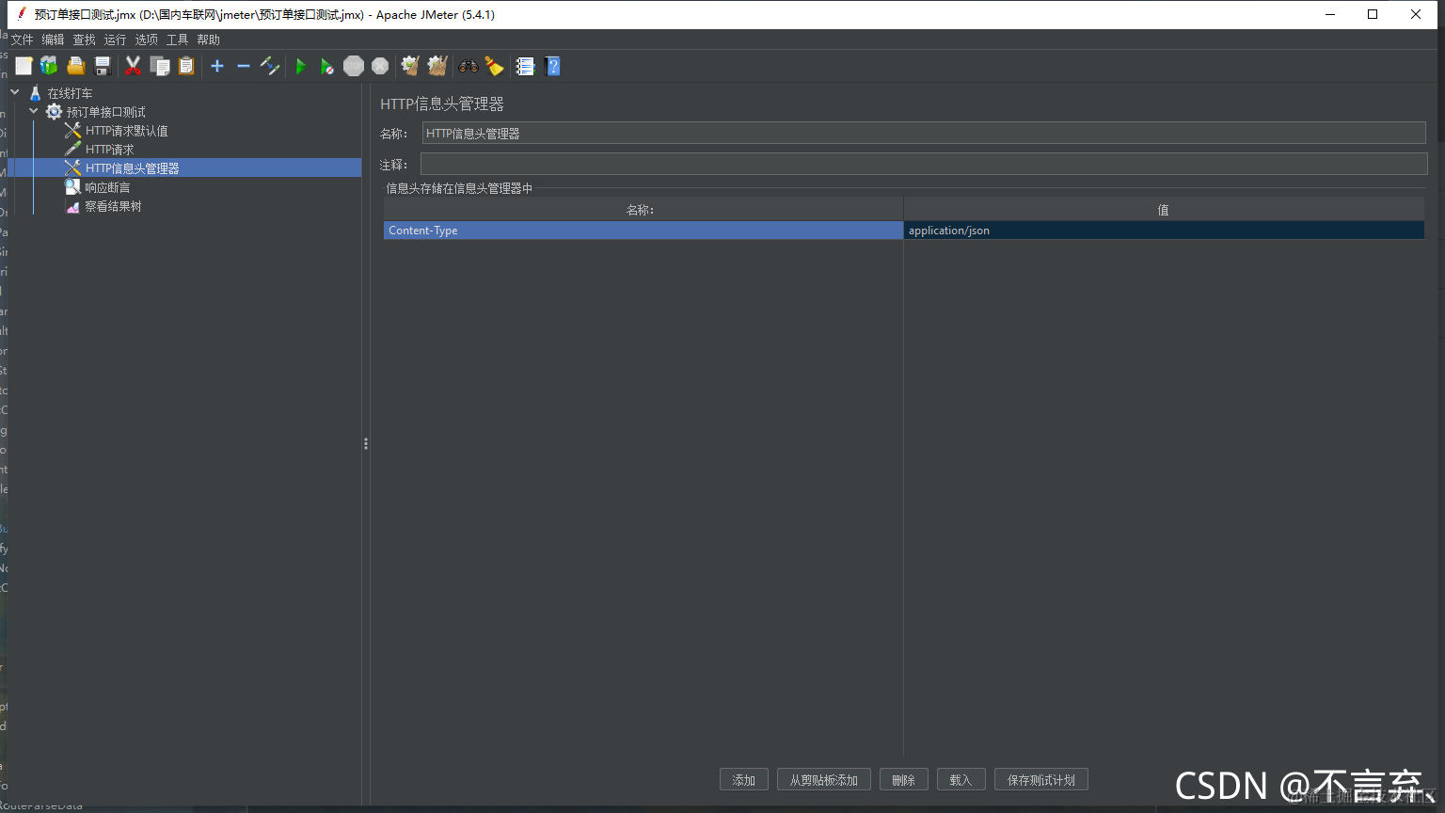
Task: Click the 删除 button
Action: point(904,780)
